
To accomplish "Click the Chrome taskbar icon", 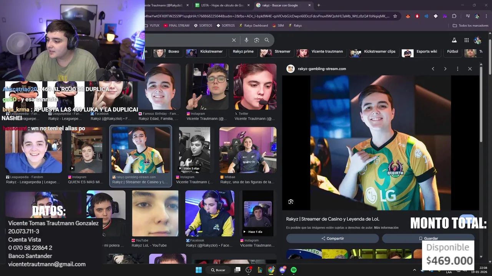I will click(271, 270).
